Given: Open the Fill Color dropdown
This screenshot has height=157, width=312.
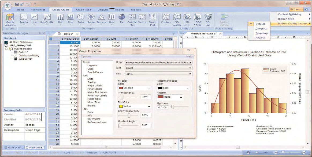Looking at the screenshot, I should click(x=135, y=88).
